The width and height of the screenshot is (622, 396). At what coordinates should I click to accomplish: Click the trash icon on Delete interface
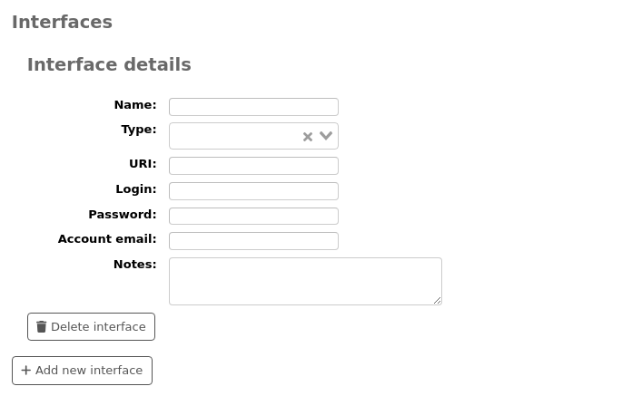click(x=41, y=326)
